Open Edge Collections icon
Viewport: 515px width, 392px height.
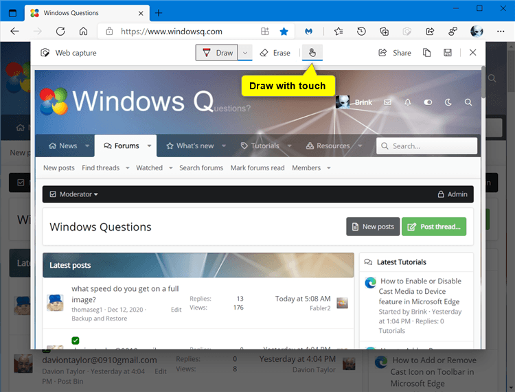click(x=385, y=32)
